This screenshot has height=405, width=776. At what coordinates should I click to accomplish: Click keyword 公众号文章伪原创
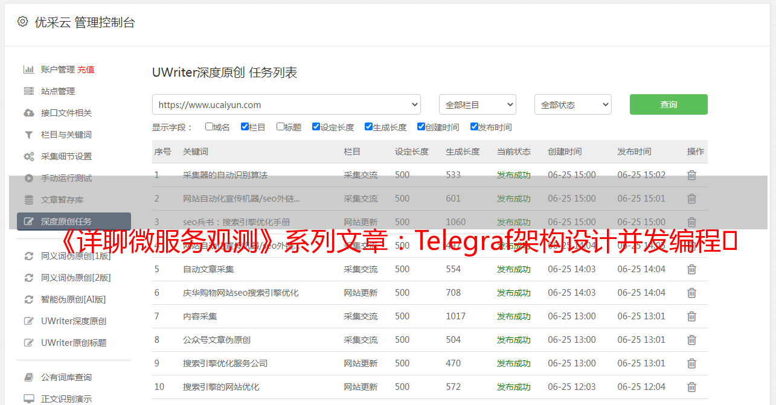217,340
